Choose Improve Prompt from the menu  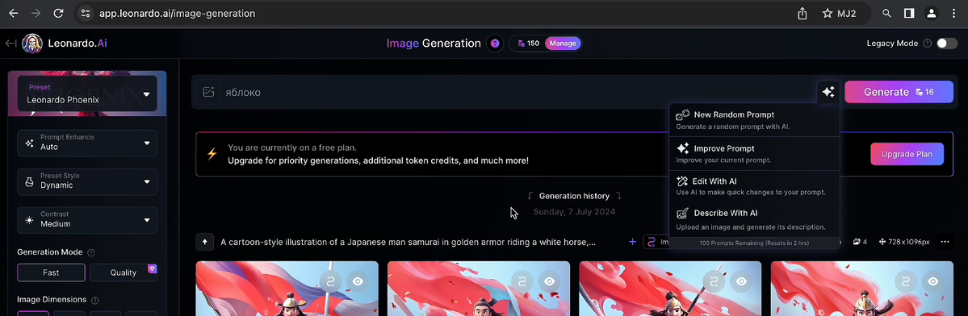tap(754, 153)
